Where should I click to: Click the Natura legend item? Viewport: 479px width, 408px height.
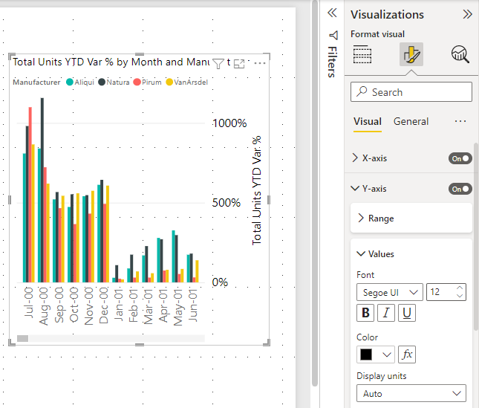tap(114, 82)
